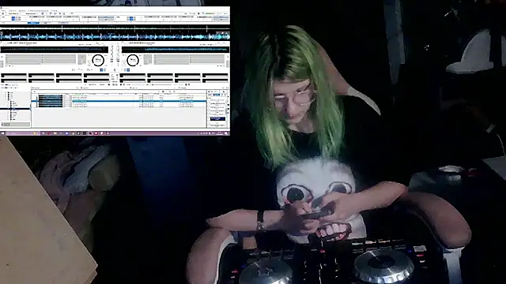The height and width of the screenshot is (284, 506).
Task: Trigger left deck hot cue pad H
Action: 96,80
